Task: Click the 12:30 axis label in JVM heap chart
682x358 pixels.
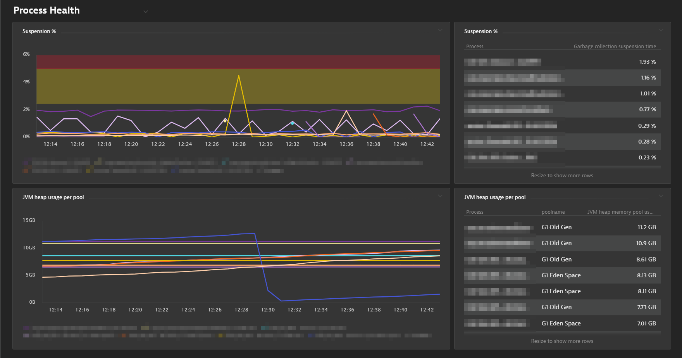Action: click(268, 310)
